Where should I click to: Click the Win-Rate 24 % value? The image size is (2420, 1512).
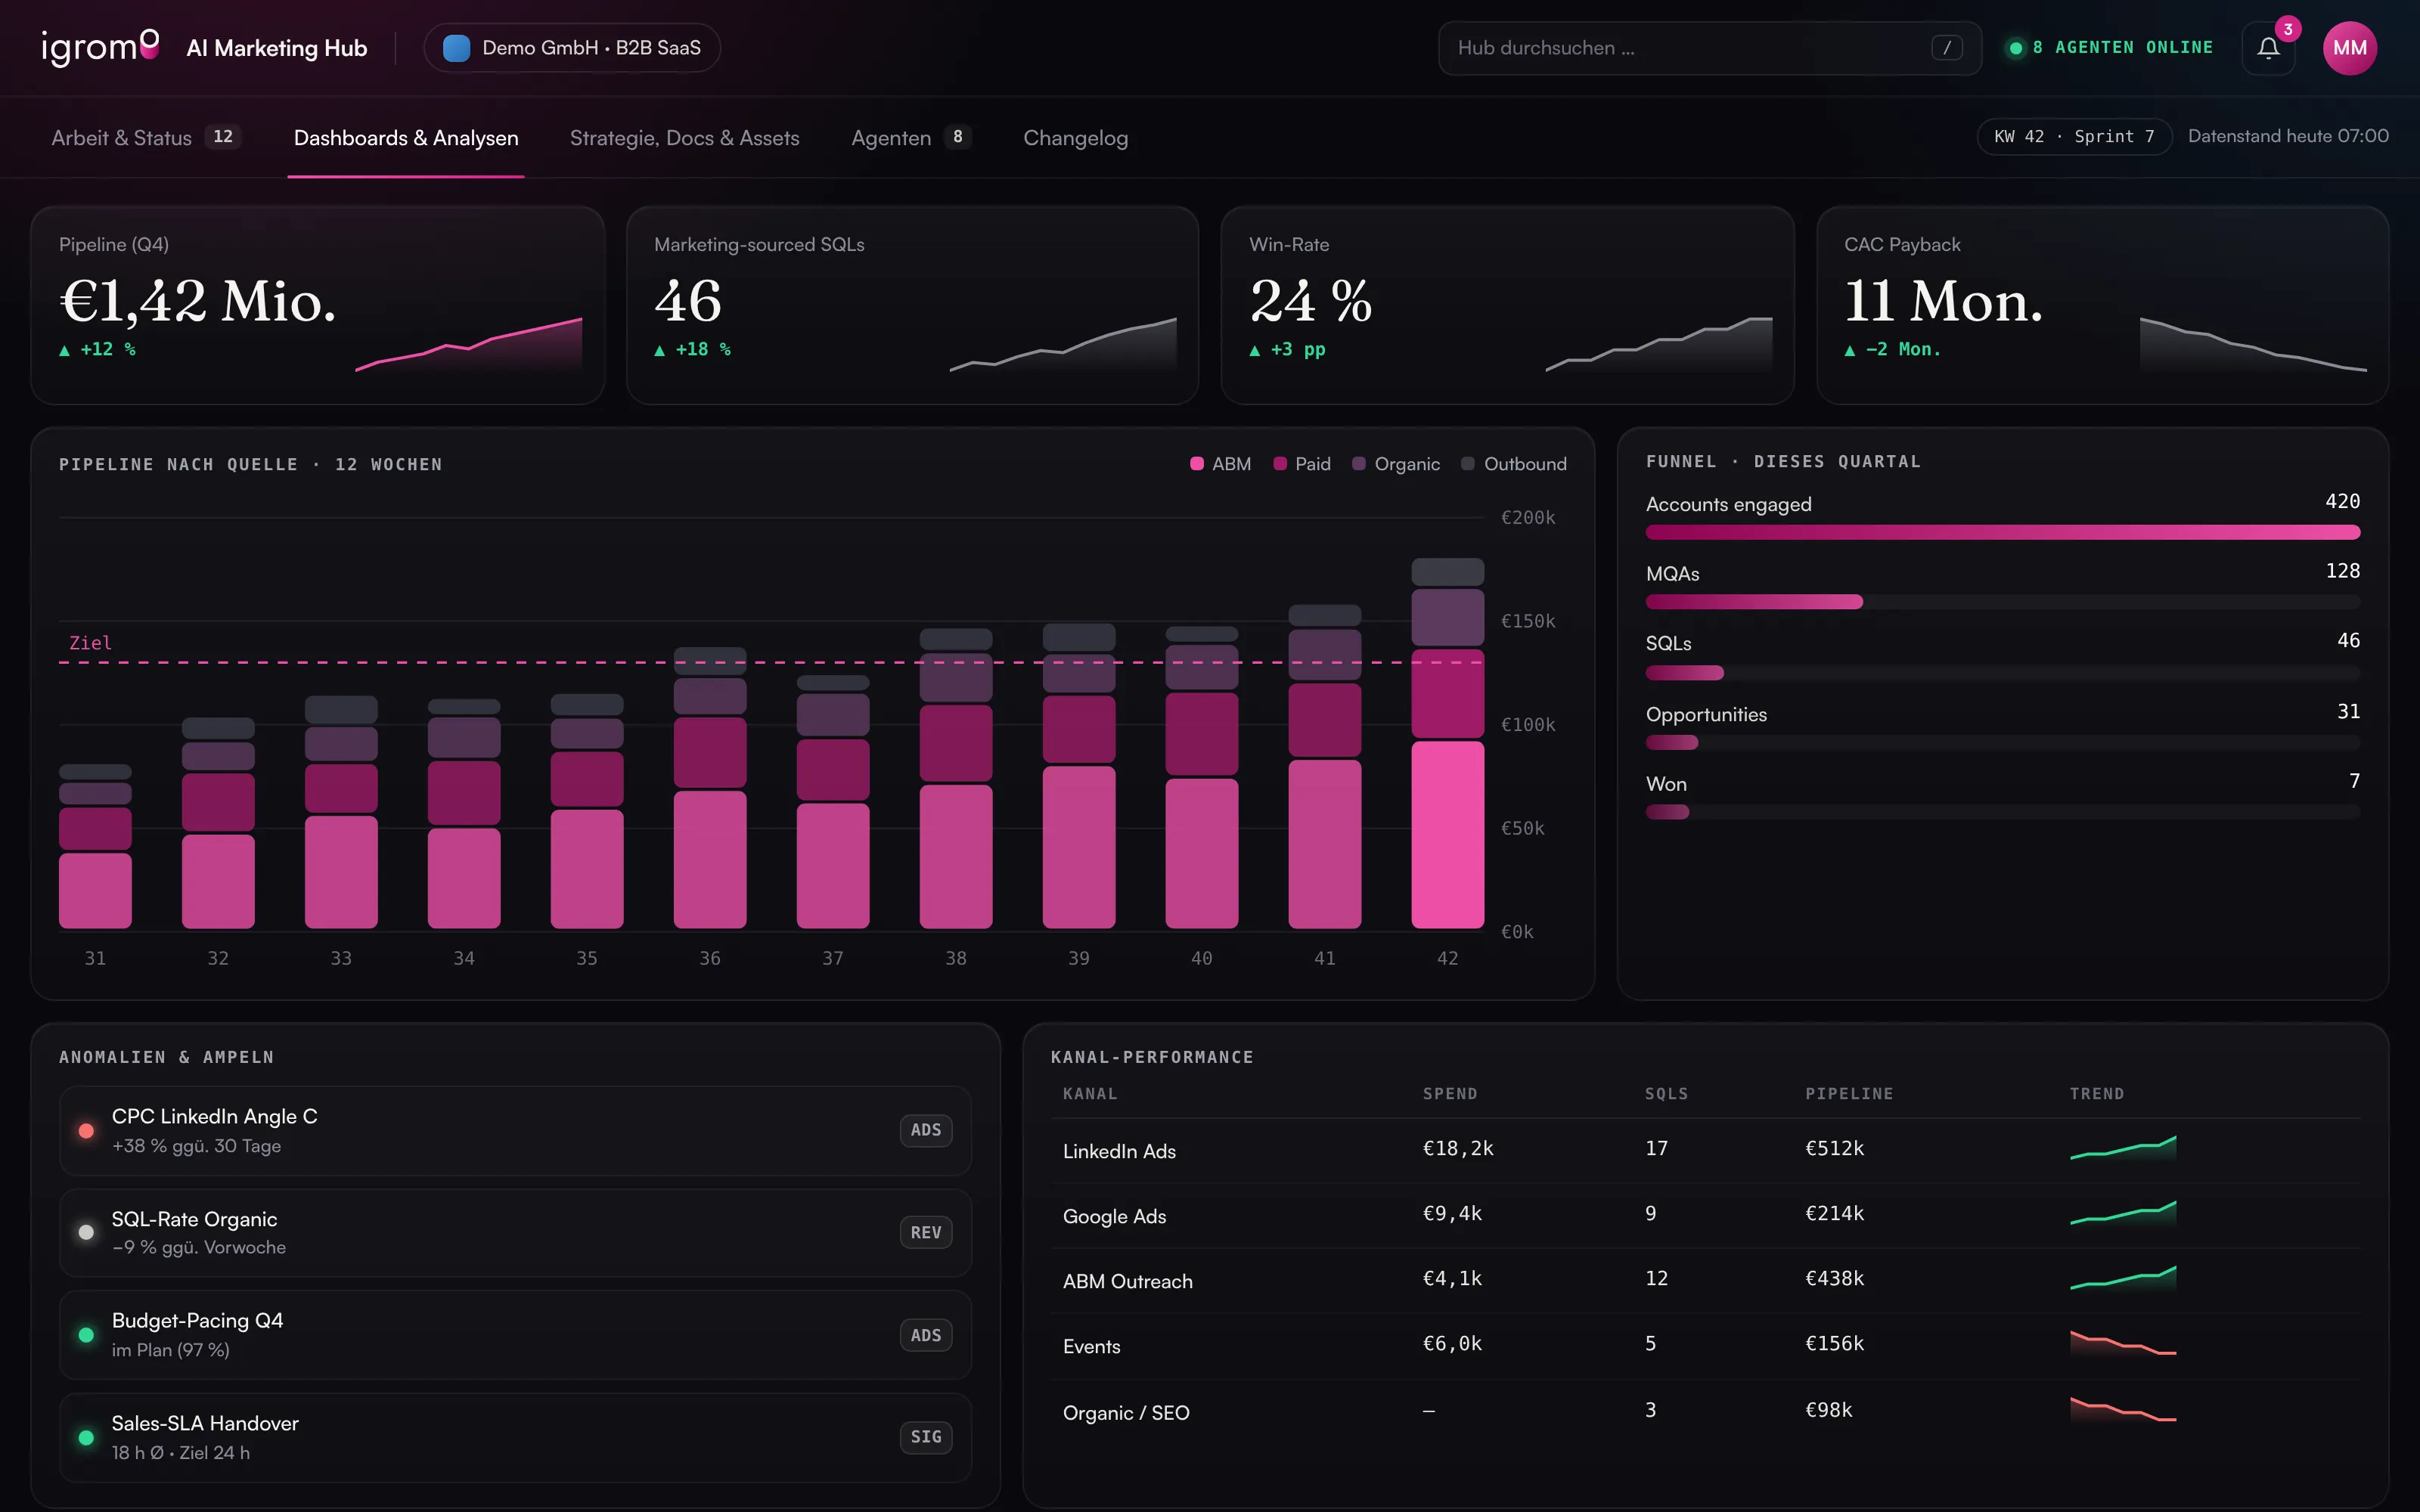click(x=1311, y=301)
